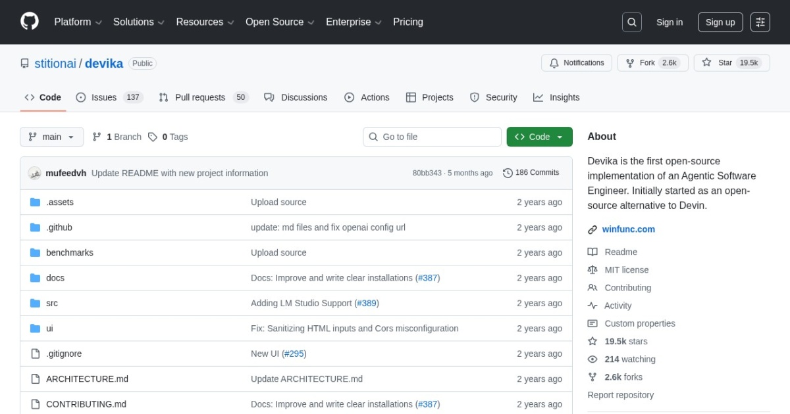Click mufeedvh's avatar thumbnail
Viewport: 790px width, 414px height.
(34, 173)
